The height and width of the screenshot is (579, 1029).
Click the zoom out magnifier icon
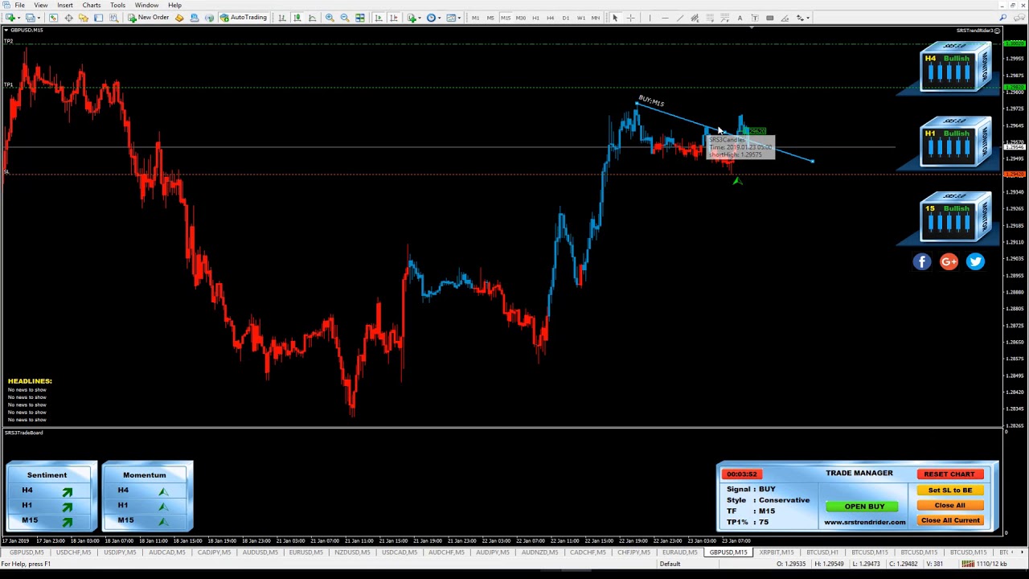[x=345, y=18]
